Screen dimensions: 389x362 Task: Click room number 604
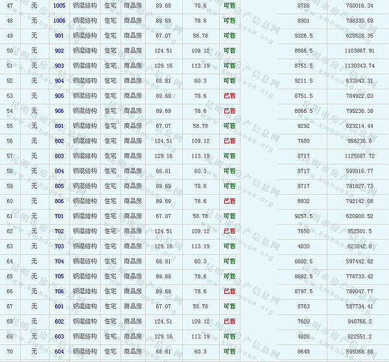click(x=59, y=352)
